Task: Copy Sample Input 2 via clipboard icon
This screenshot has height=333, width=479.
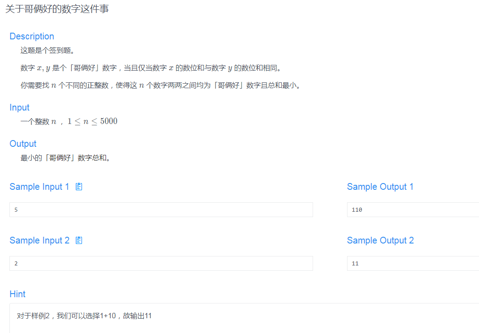Action: 79,240
